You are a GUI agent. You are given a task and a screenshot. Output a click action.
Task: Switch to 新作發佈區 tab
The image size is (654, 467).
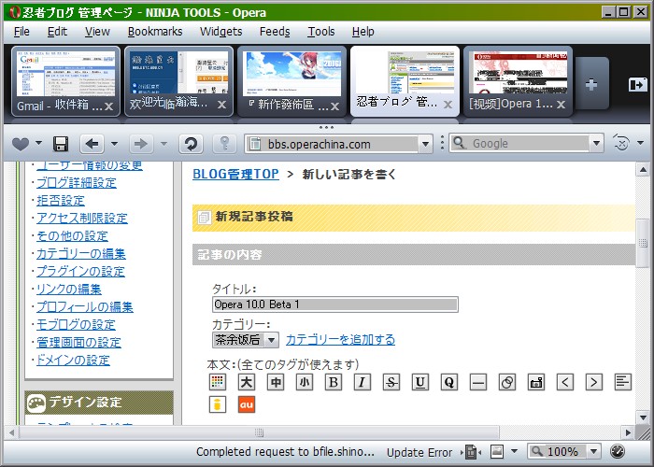(291, 81)
